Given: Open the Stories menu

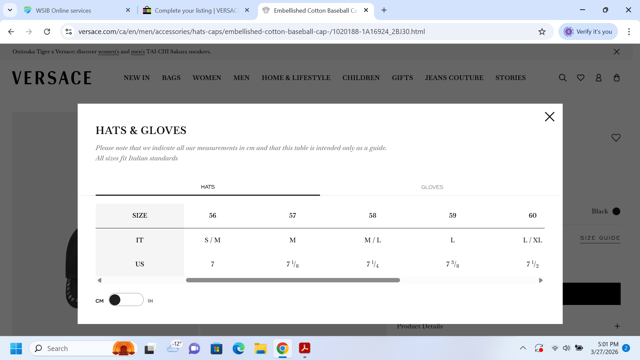Looking at the screenshot, I should tap(510, 78).
